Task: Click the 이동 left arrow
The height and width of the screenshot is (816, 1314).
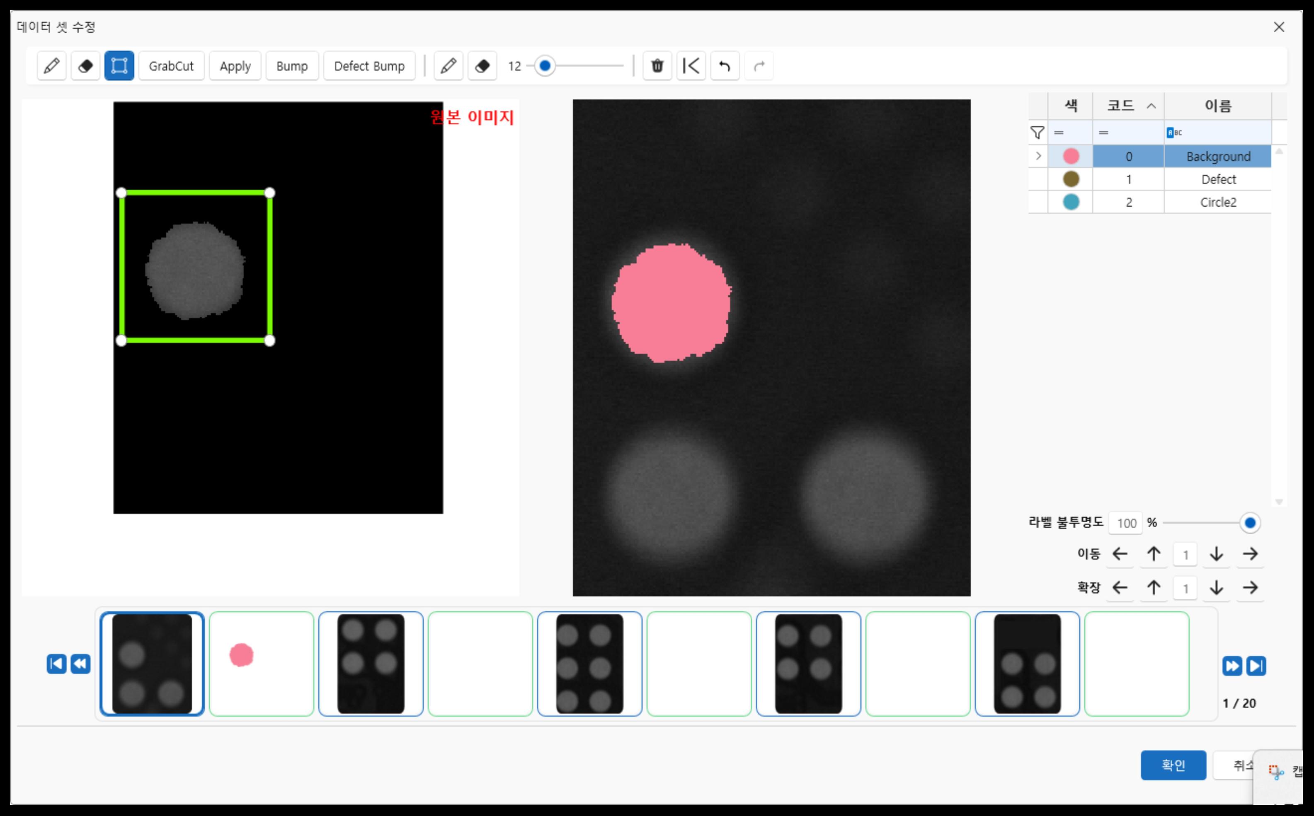Action: point(1120,554)
